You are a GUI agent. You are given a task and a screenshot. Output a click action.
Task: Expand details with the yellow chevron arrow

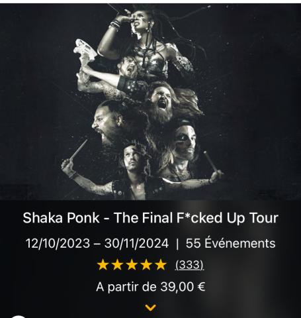[151, 307]
